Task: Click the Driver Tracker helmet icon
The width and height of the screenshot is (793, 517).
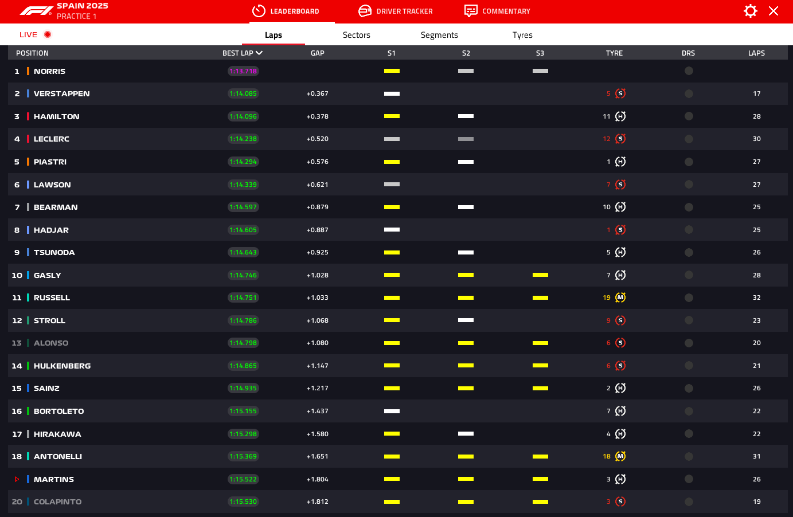Action: pos(365,11)
